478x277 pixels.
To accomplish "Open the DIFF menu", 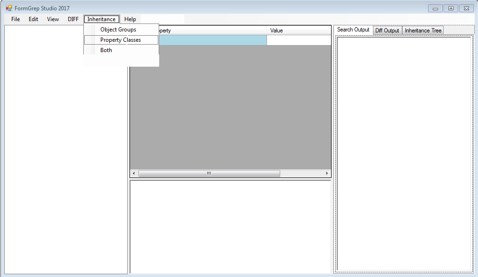I will [x=73, y=19].
